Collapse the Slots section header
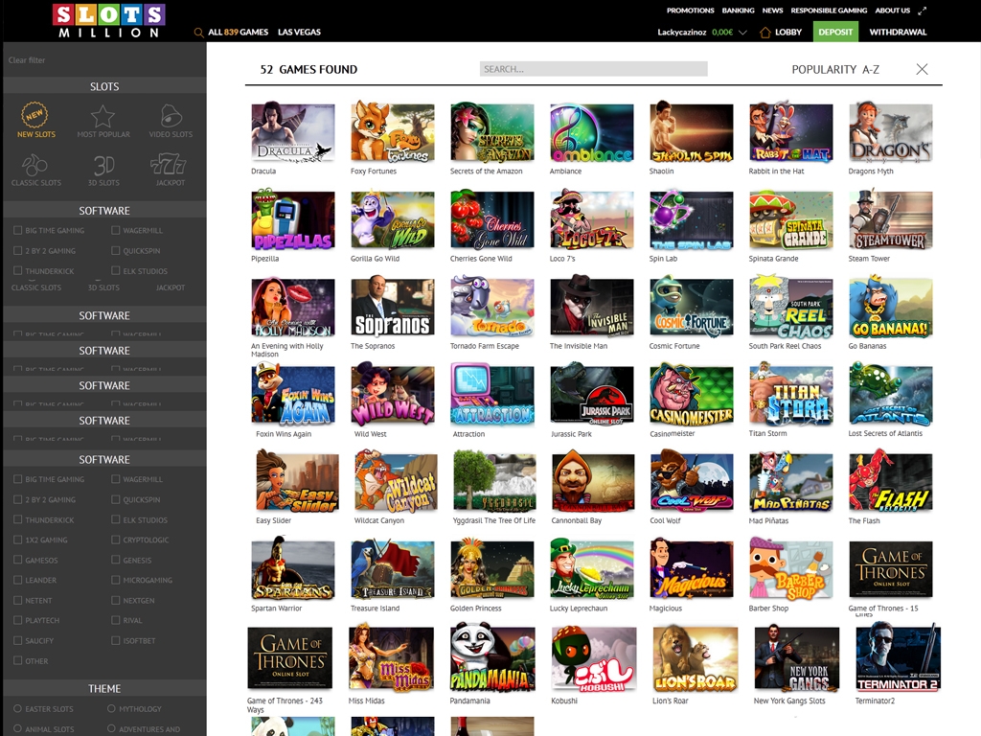 click(x=104, y=86)
